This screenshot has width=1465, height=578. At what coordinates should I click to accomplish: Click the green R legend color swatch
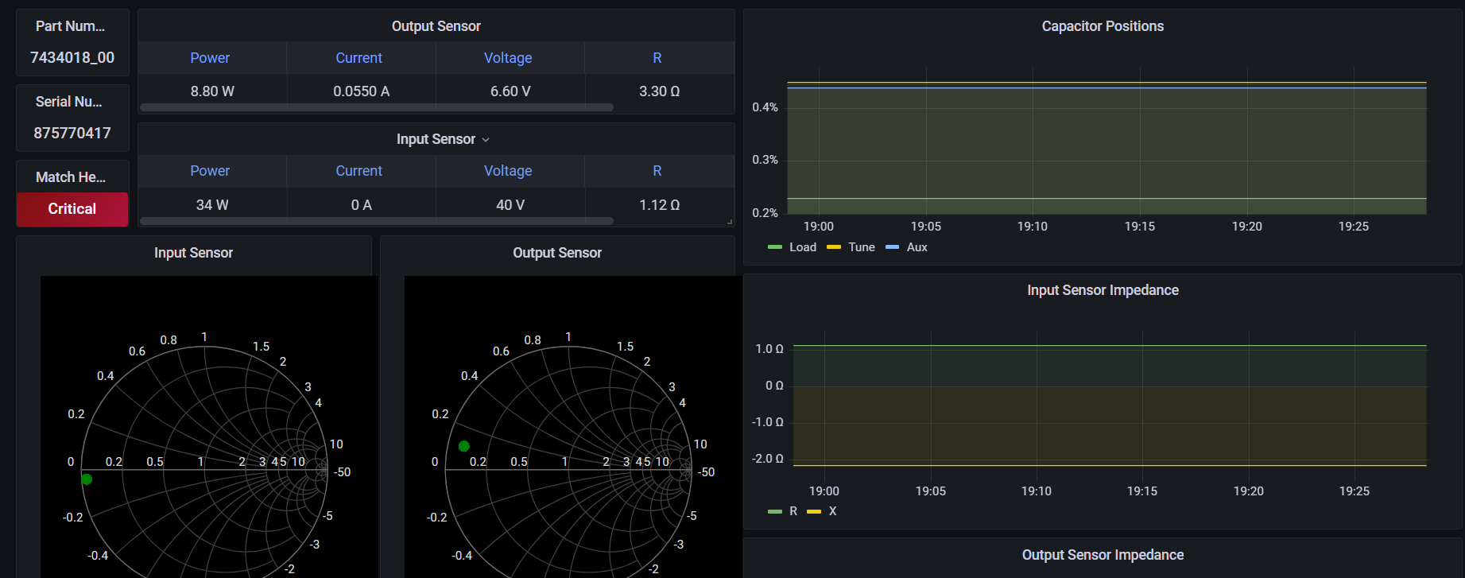(775, 511)
